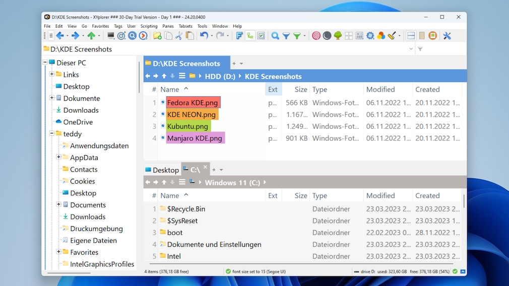Open the Undo dropdown arrow

[212, 36]
